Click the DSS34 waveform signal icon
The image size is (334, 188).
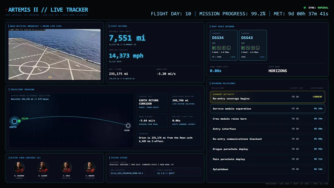point(219,48)
